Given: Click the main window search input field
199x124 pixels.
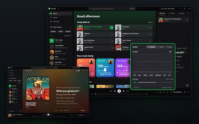Looking at the screenshot, I should [112, 9].
